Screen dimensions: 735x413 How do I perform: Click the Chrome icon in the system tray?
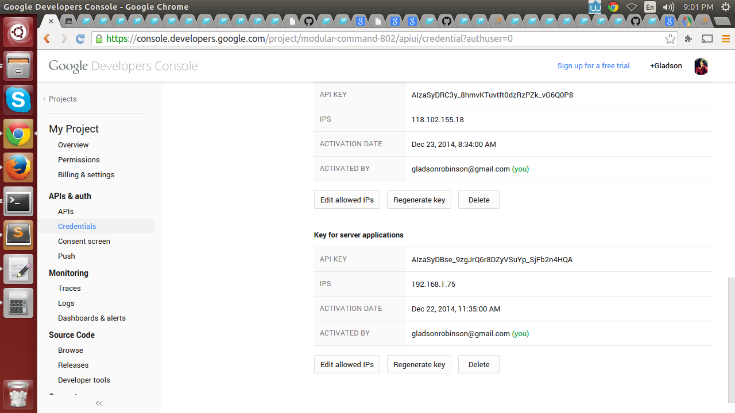(x=613, y=7)
